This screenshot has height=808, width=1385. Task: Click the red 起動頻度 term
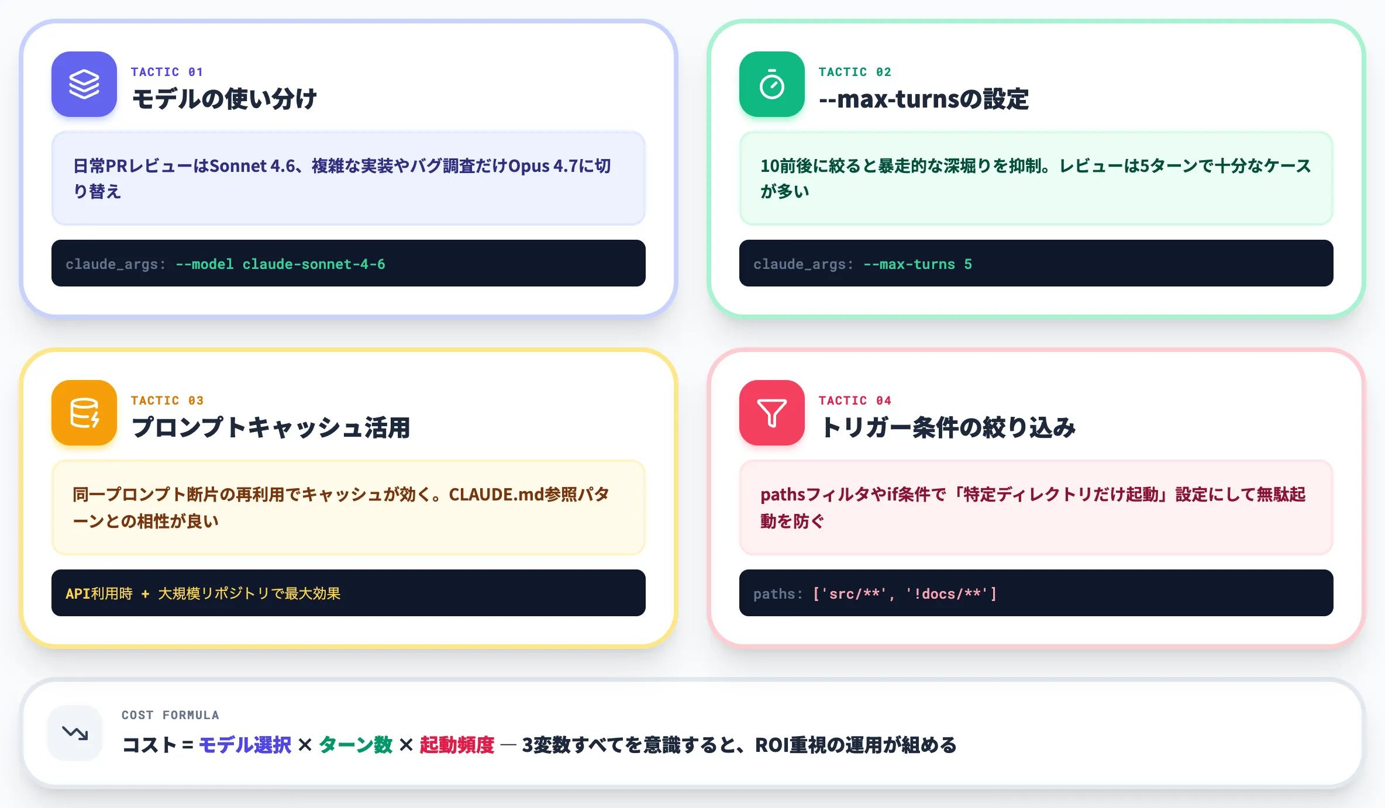point(457,745)
